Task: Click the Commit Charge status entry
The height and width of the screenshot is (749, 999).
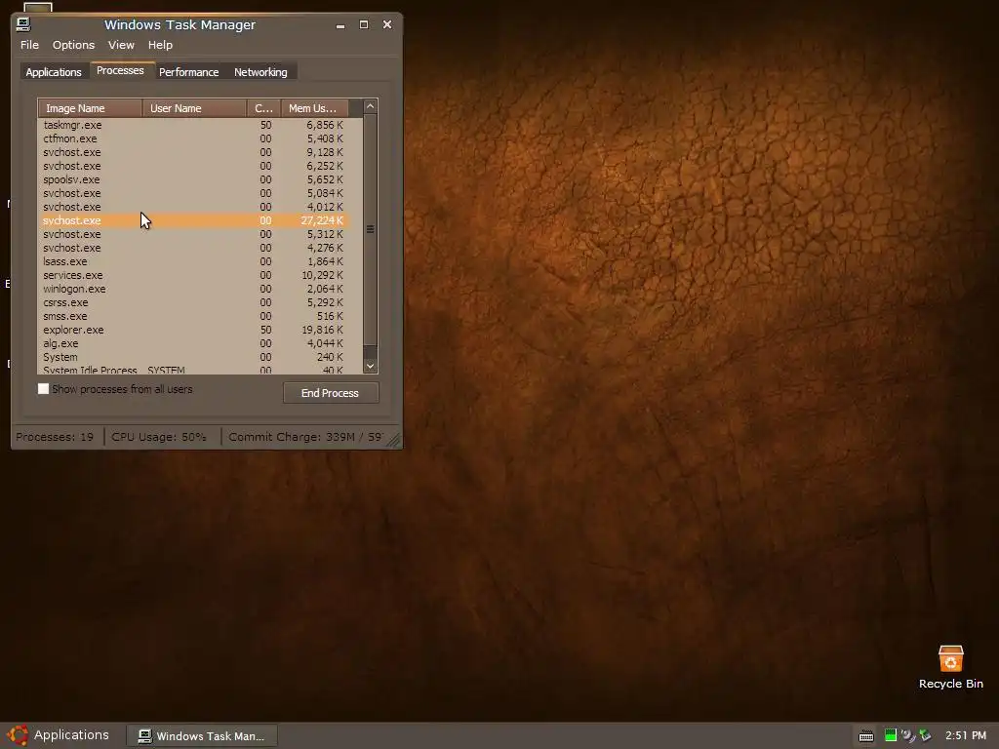Action: click(x=305, y=437)
